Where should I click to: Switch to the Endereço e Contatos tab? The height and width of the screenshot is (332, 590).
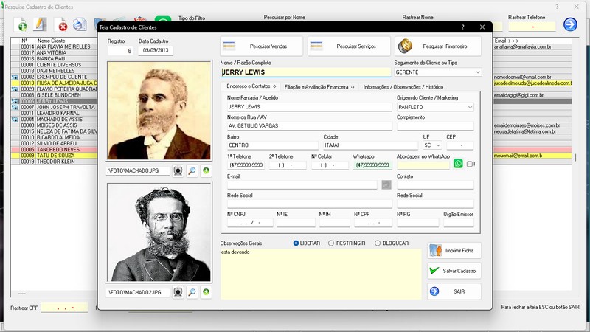(x=251, y=86)
